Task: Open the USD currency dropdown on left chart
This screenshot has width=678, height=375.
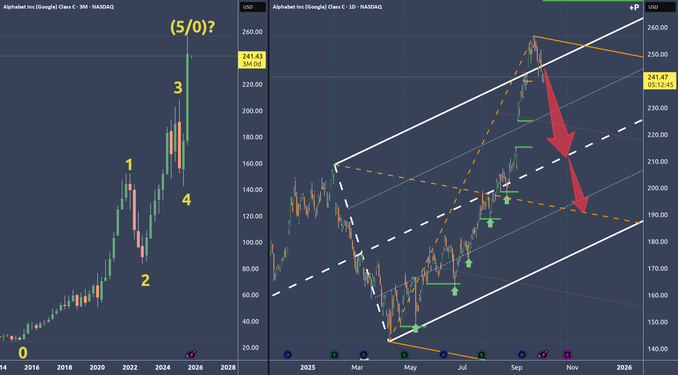Action: (253, 7)
